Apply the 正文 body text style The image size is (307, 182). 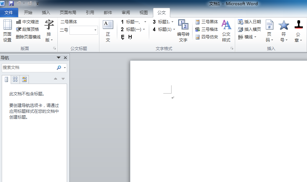(108, 31)
